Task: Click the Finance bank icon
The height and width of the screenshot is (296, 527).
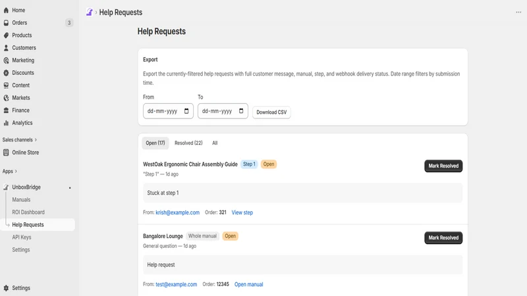Action: point(6,111)
